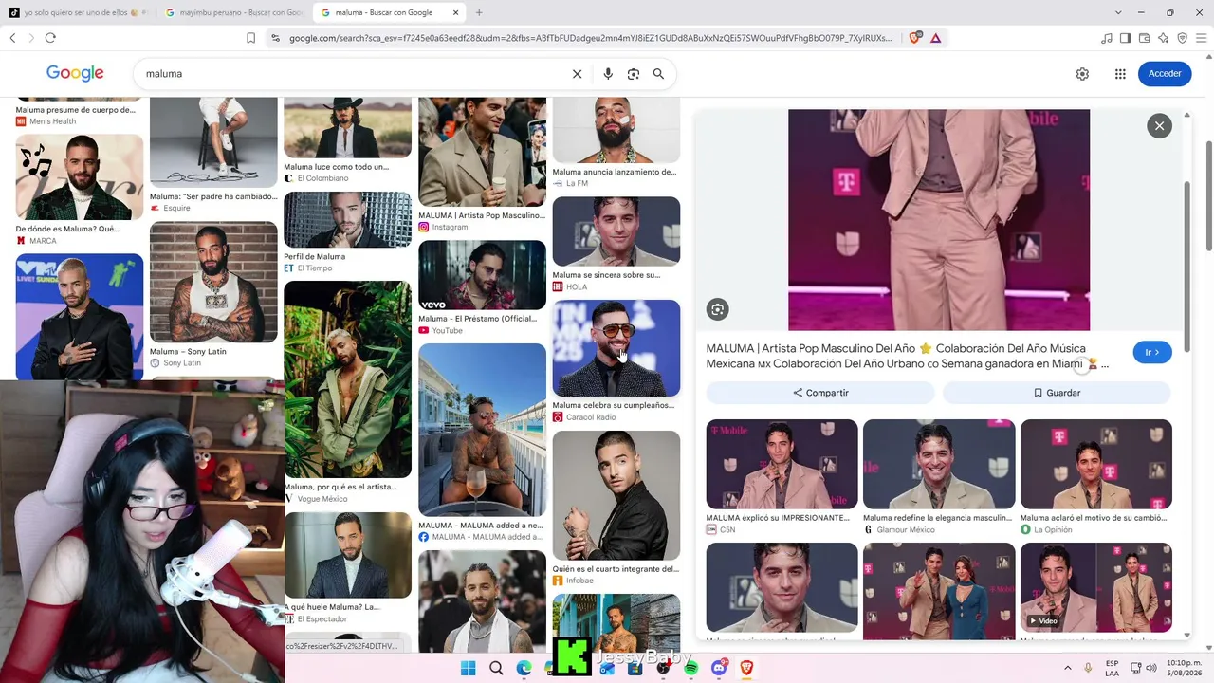Viewport: 1214px width, 683px height.
Task: Switch to the 'mayimbu peruano' tab
Action: click(232, 12)
